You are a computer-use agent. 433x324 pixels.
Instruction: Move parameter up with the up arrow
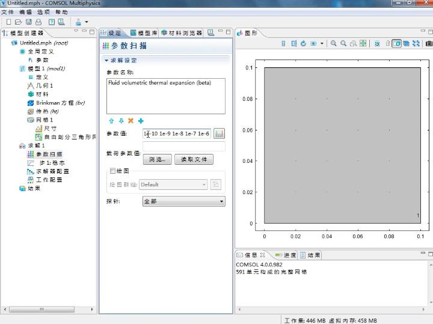point(111,121)
